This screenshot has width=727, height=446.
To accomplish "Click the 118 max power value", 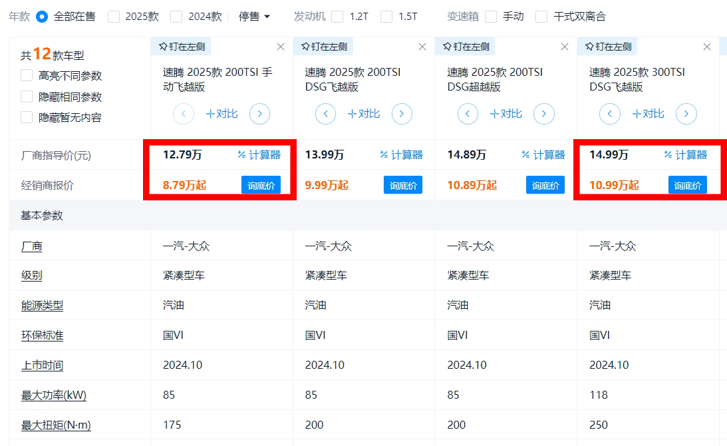I will click(x=599, y=395).
